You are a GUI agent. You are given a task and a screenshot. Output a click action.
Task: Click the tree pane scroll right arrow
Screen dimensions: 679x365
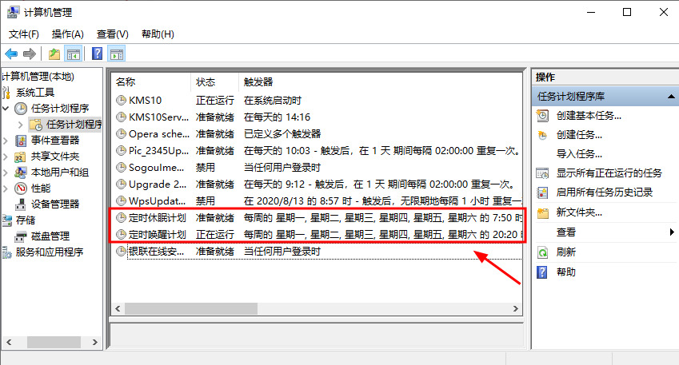click(x=95, y=342)
